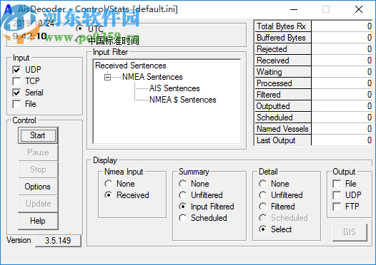Select the Received Sentences root node
376x265 pixels.
(131, 66)
